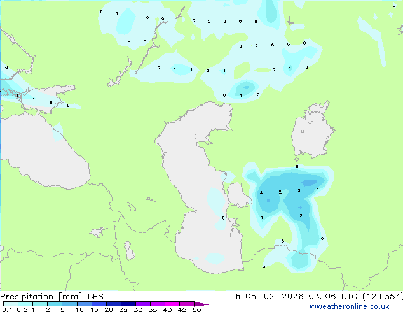
Task: Click the legend label '35'
Action: coord(153,309)
